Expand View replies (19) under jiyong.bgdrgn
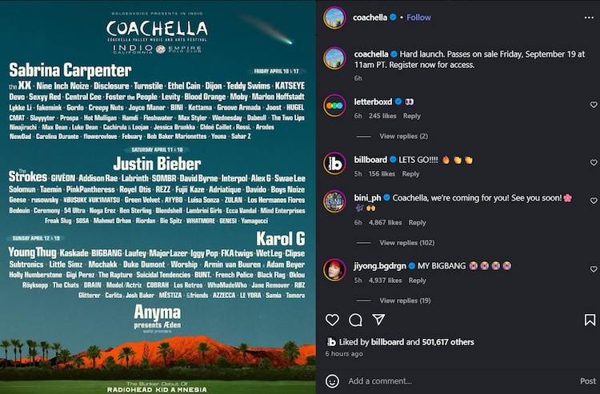Viewport: 600px width, 394px height. 405,300
